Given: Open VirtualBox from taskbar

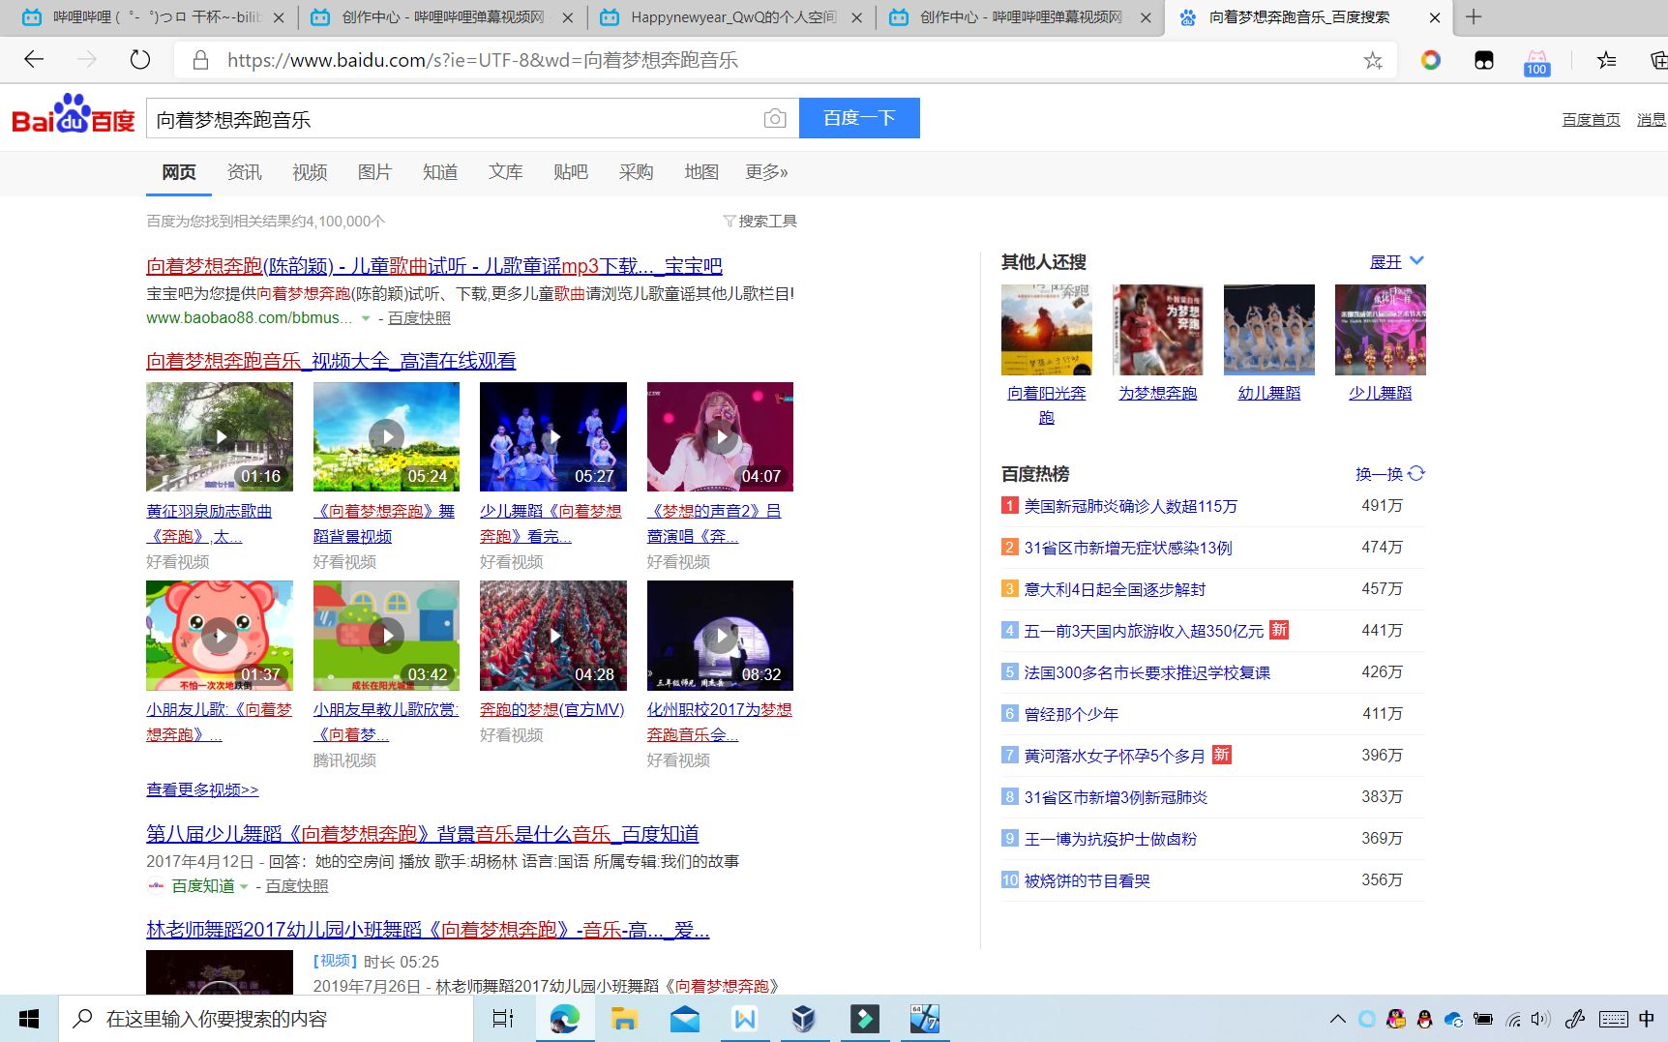Looking at the screenshot, I should [804, 1019].
